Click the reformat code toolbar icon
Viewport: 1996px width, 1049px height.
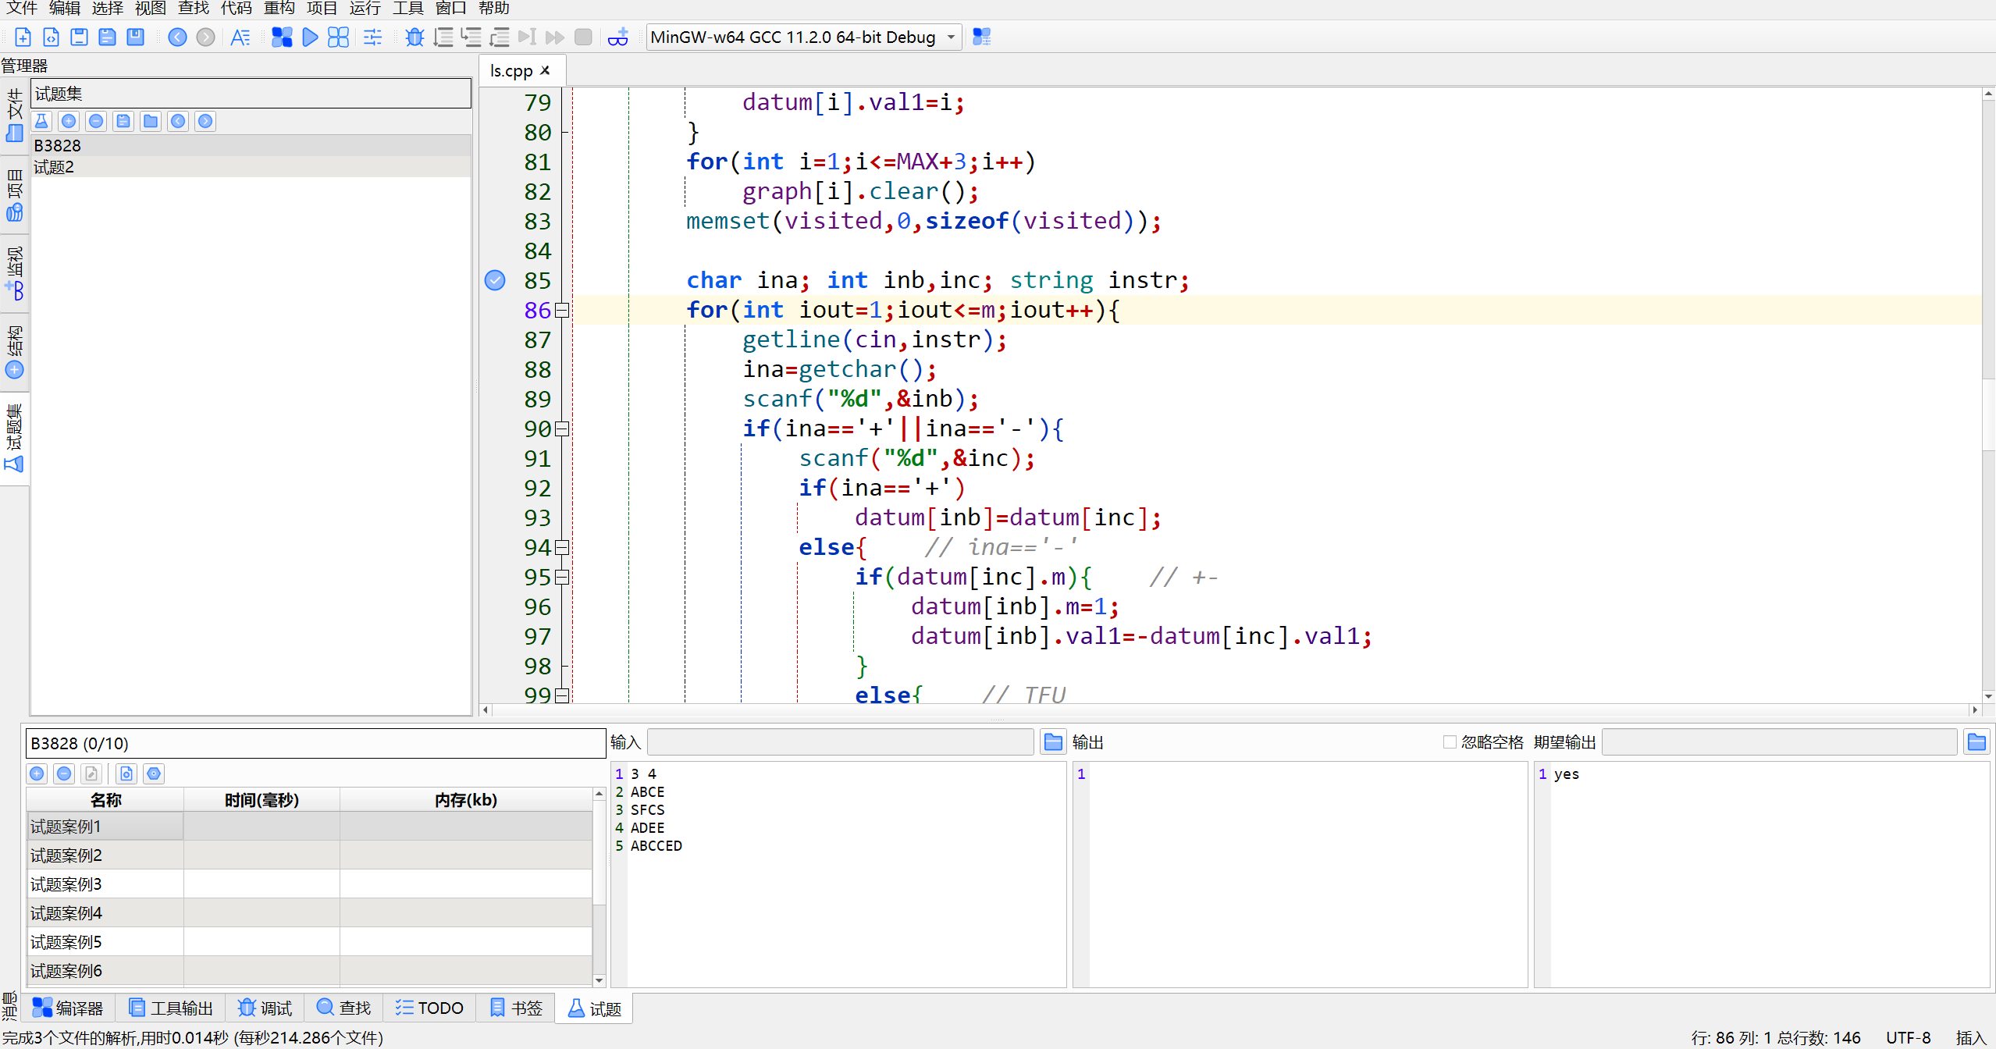point(240,37)
